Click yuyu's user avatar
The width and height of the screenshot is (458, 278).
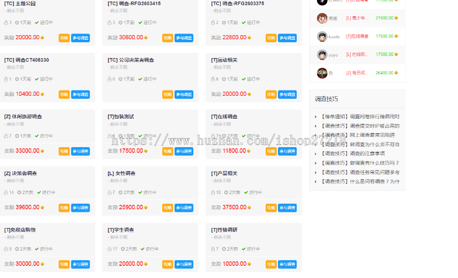tap(322, 54)
